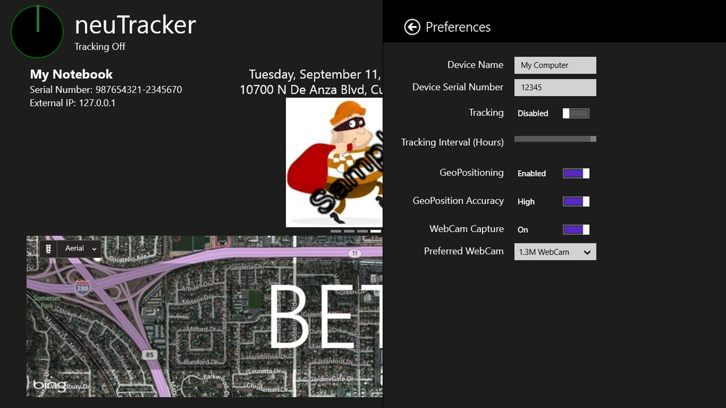Click the Preferences page title
Image resolution: width=726 pixels, height=408 pixels.
(x=459, y=26)
